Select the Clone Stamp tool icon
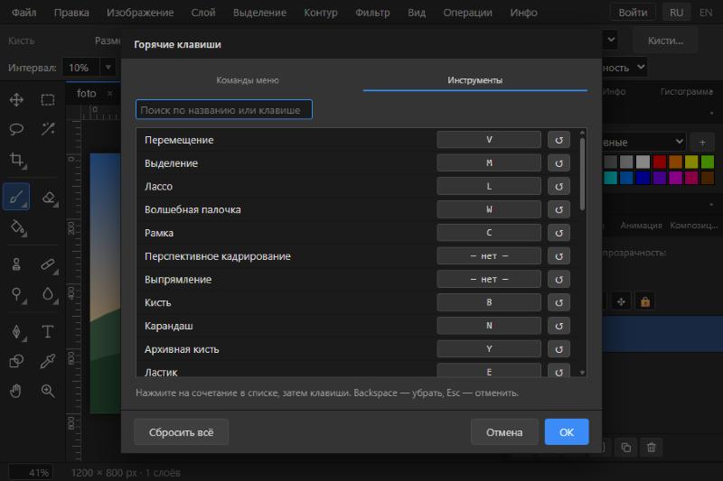Image resolution: width=723 pixels, height=481 pixels. pos(16,264)
